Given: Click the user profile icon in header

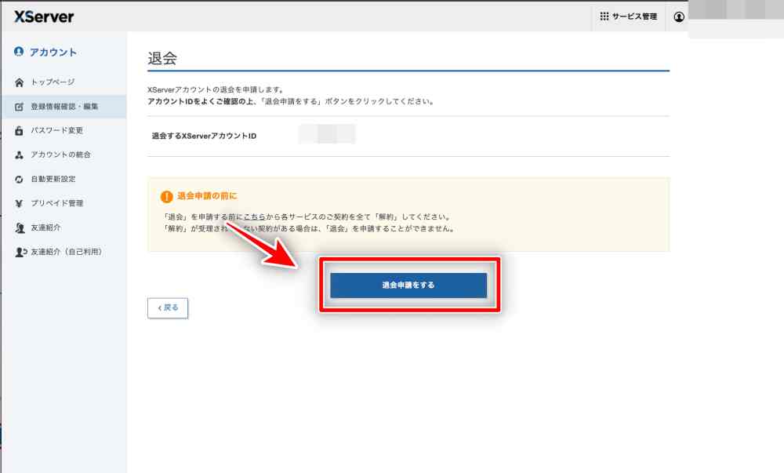Looking at the screenshot, I should 679,16.
